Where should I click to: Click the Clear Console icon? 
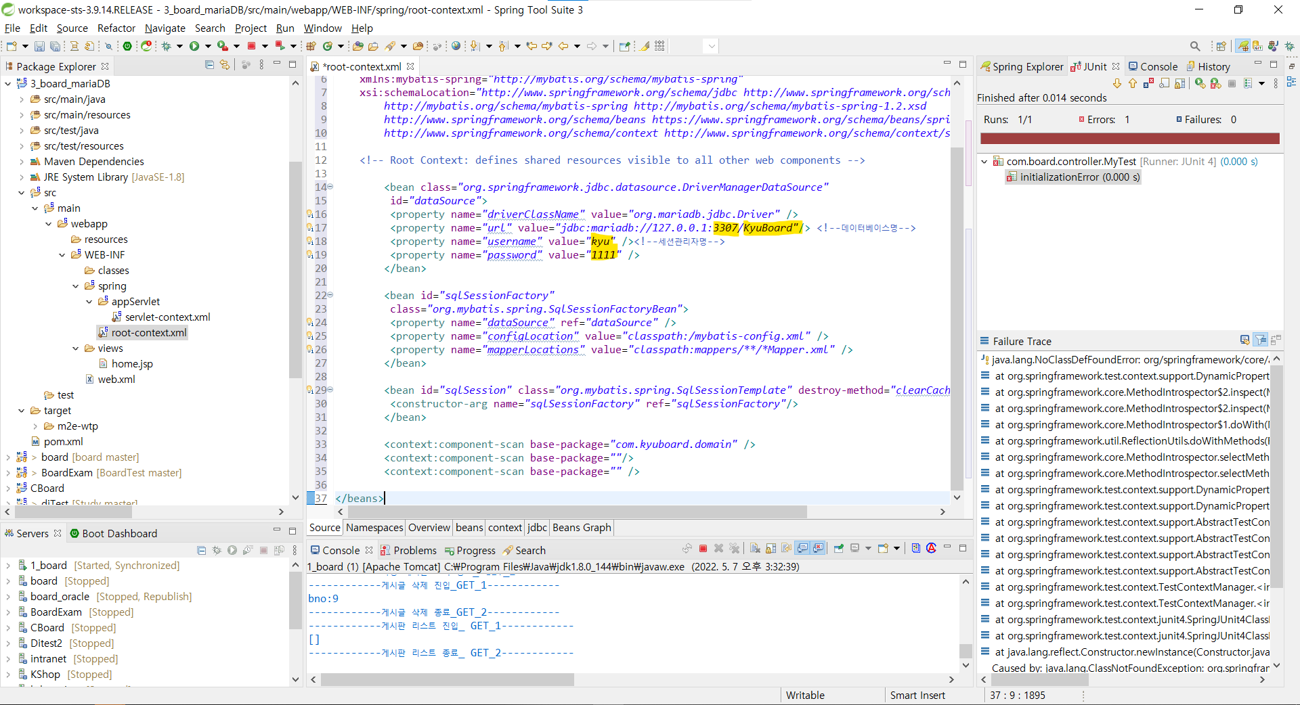[x=755, y=549]
